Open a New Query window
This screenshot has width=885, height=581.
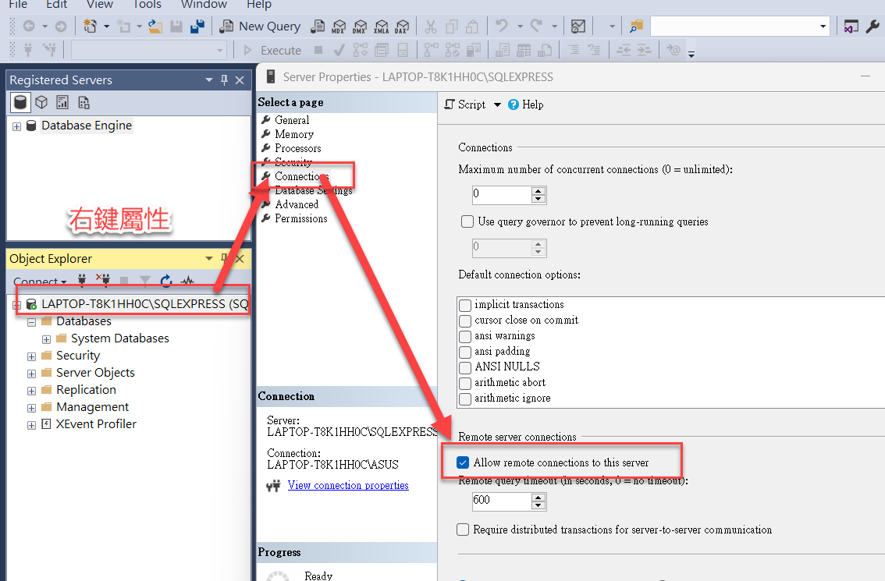[x=260, y=26]
